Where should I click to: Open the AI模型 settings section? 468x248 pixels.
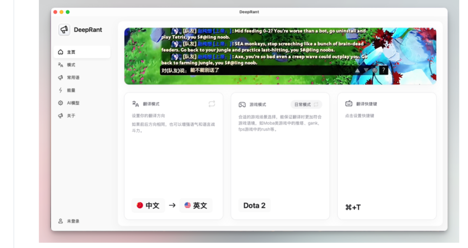[82, 103]
